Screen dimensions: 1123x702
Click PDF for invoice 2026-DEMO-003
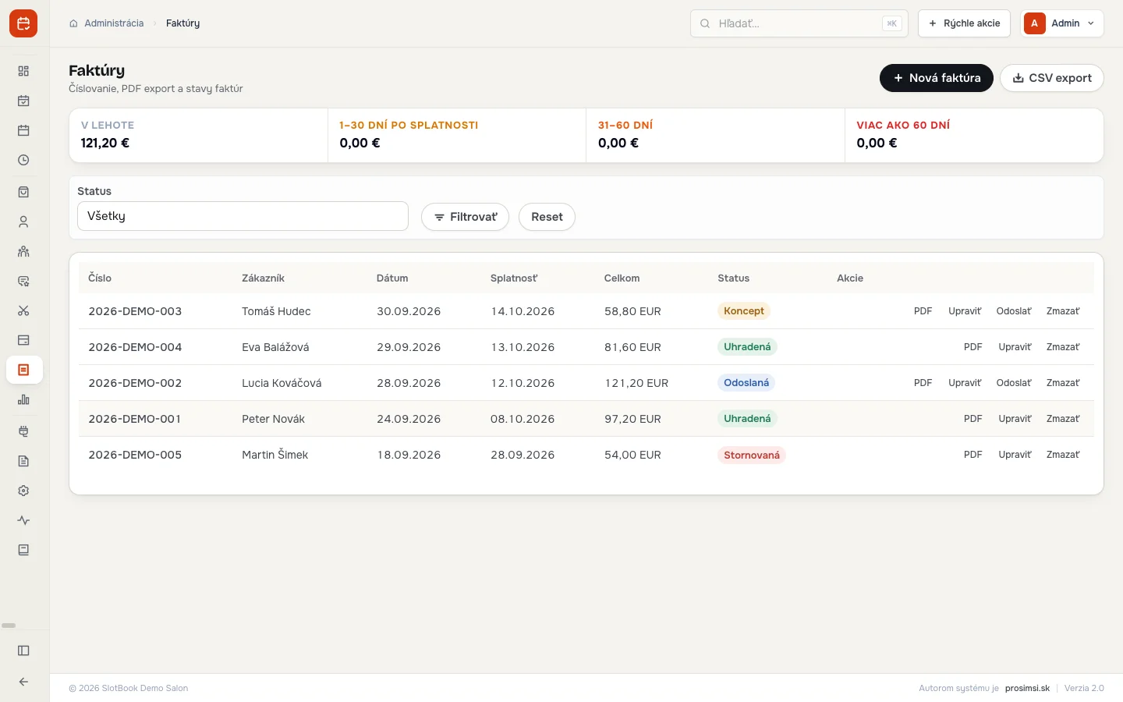point(923,311)
